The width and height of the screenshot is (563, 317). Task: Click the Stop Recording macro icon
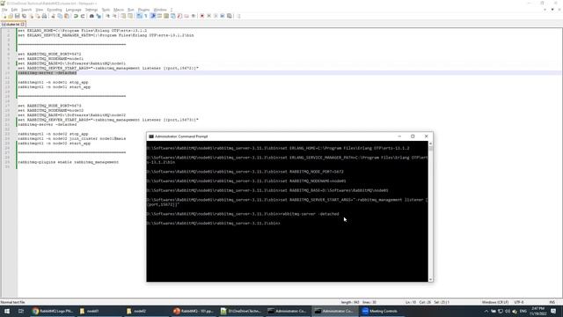pyautogui.click(x=208, y=16)
